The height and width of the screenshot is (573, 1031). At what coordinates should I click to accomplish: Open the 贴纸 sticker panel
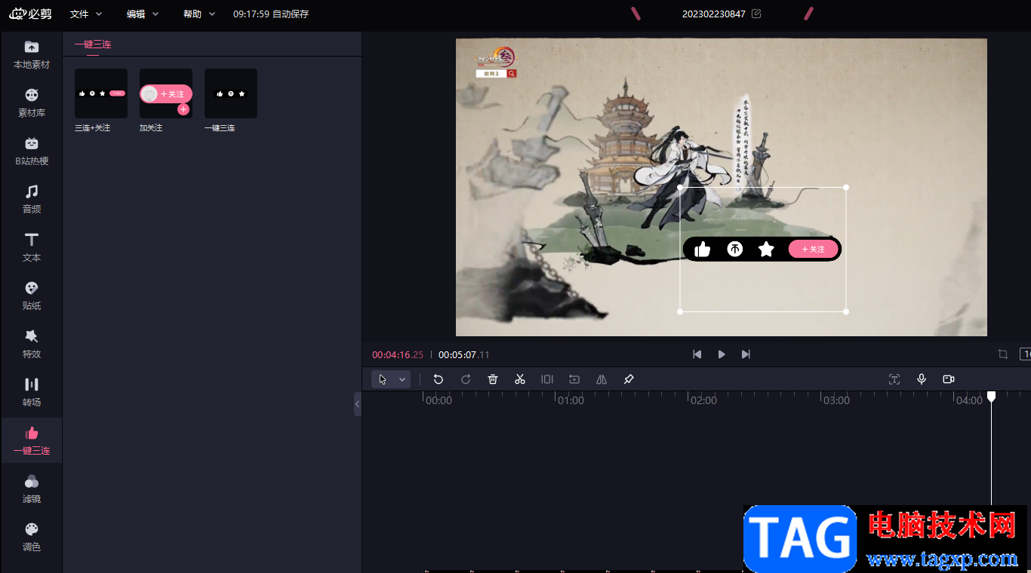(x=32, y=296)
